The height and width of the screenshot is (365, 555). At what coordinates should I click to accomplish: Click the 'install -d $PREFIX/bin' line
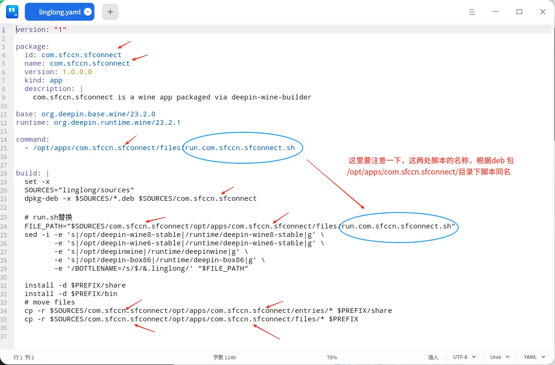(x=71, y=294)
